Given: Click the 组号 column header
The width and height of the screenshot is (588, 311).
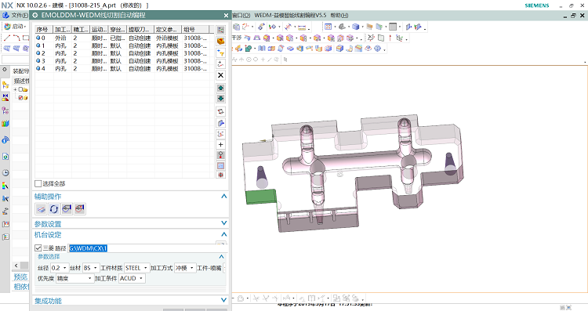Looking at the screenshot, I should [x=195, y=29].
